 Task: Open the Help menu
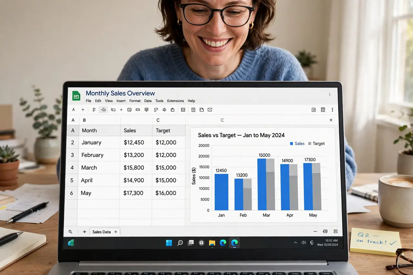(x=191, y=101)
